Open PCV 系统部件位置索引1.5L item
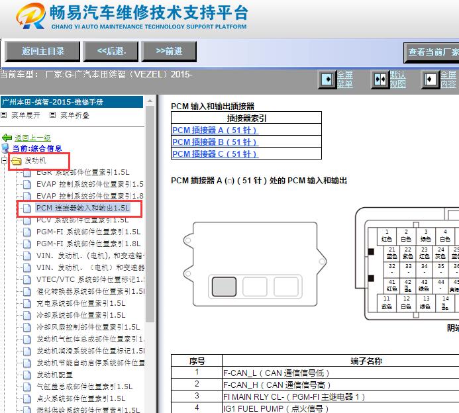This screenshot has height=413, width=459. (x=83, y=220)
